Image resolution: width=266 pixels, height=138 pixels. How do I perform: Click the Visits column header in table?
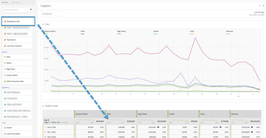point(121,114)
